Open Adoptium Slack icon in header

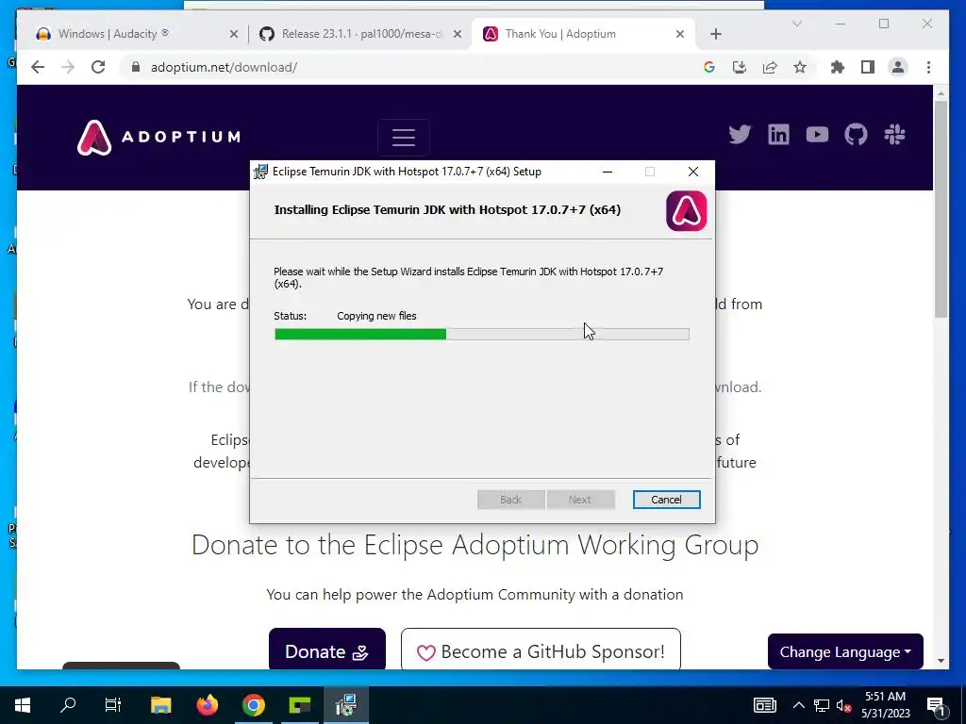pos(894,134)
